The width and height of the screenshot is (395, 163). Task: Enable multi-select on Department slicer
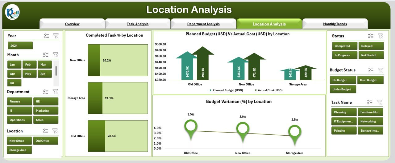click(46, 92)
